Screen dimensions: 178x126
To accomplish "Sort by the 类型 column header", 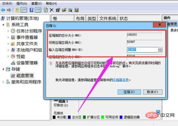I will click(92, 18).
